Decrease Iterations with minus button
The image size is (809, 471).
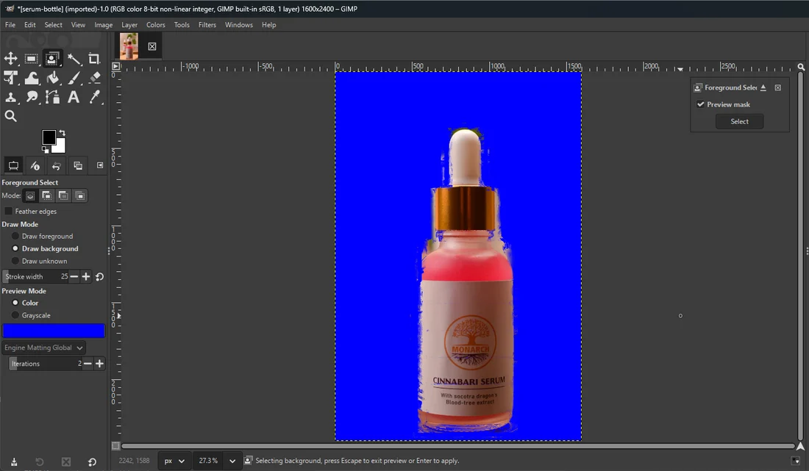click(88, 364)
